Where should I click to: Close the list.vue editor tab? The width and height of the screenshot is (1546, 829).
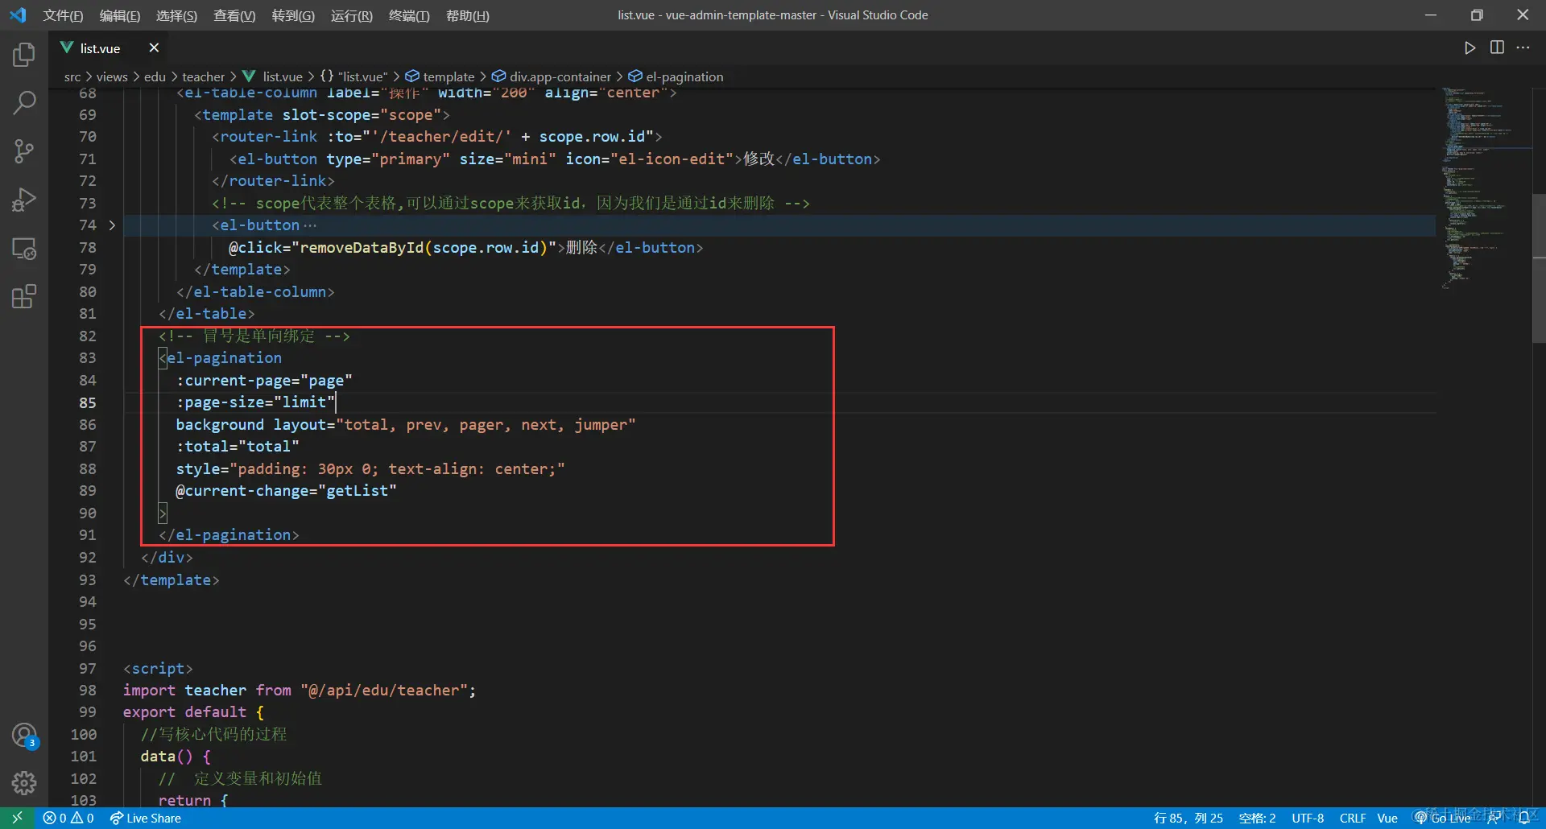(x=154, y=48)
